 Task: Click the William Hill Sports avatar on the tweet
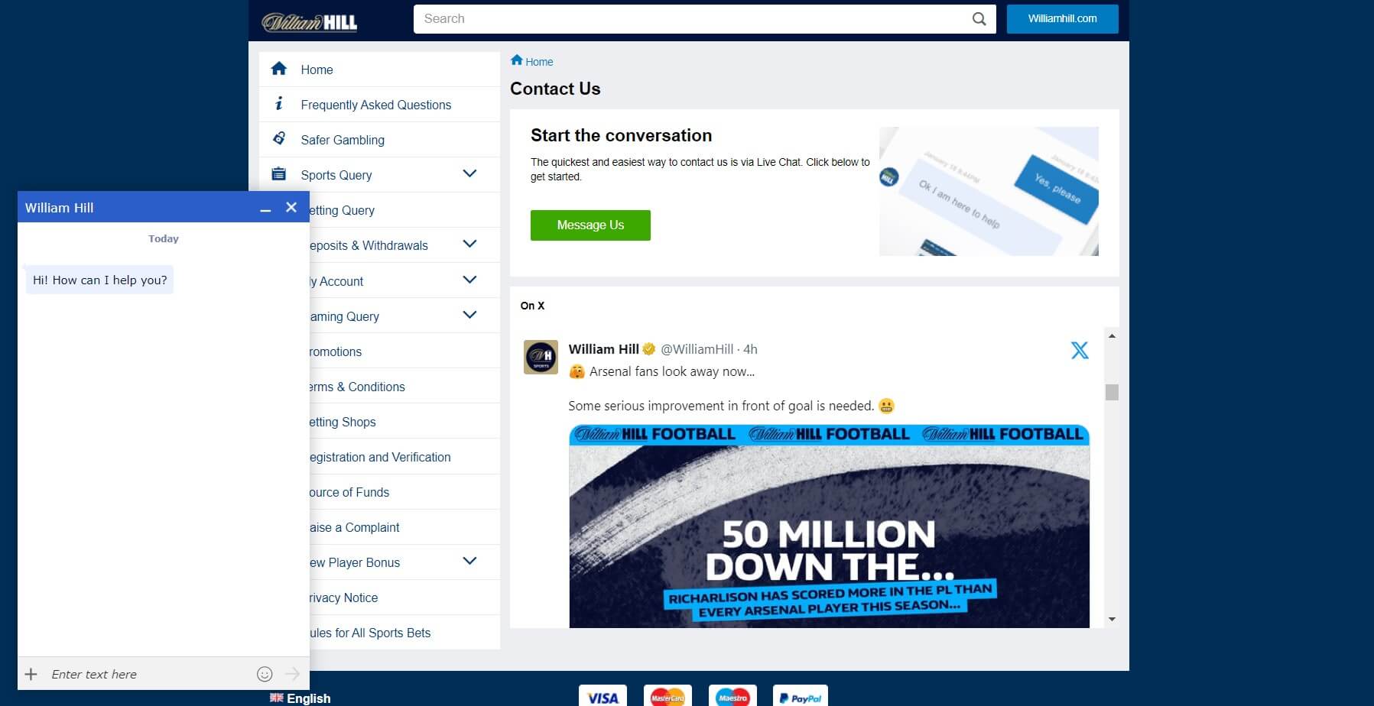(x=542, y=357)
